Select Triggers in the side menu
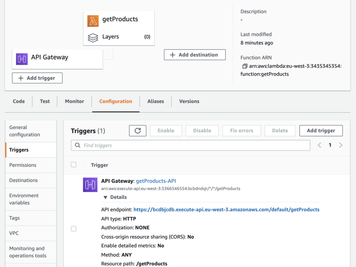Image resolution: width=356 pixels, height=267 pixels. click(31, 150)
